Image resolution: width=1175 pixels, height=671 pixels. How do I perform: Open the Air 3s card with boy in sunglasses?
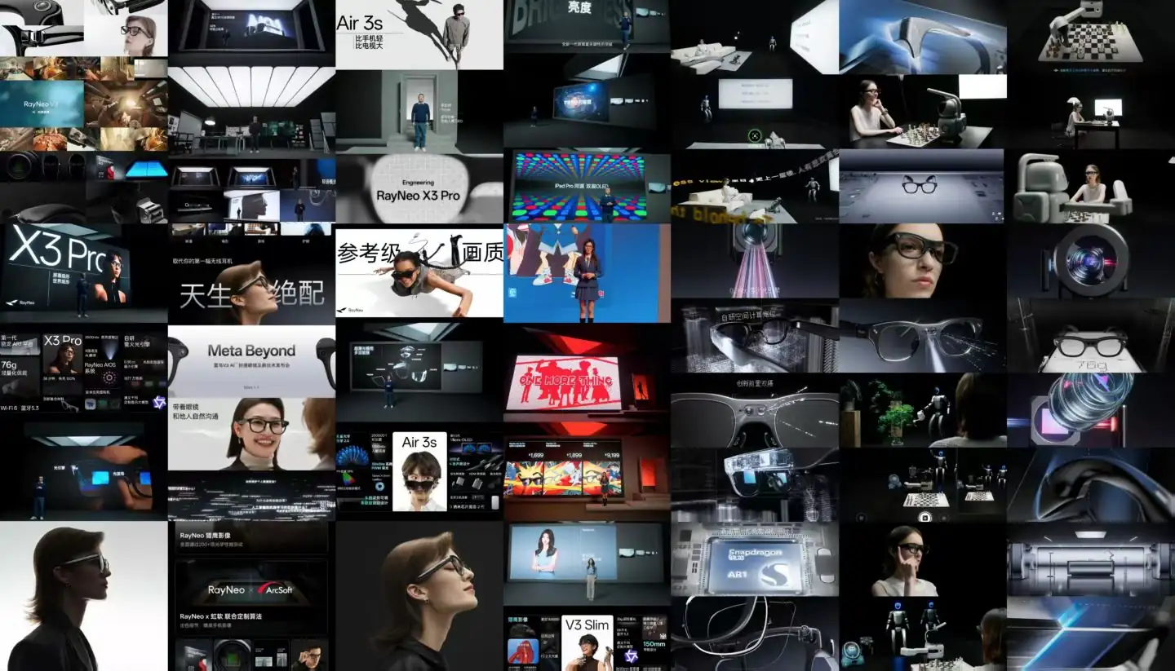click(x=419, y=472)
